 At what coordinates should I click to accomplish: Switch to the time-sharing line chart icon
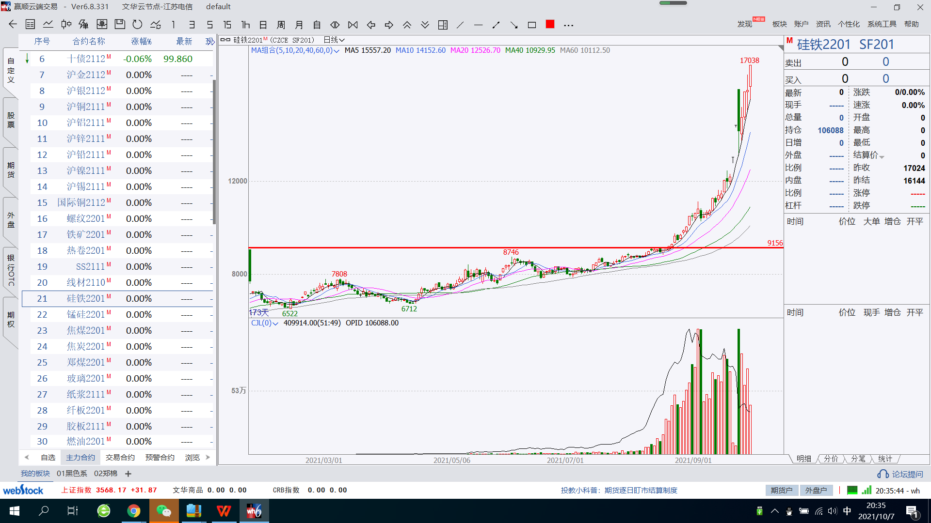pyautogui.click(x=48, y=24)
